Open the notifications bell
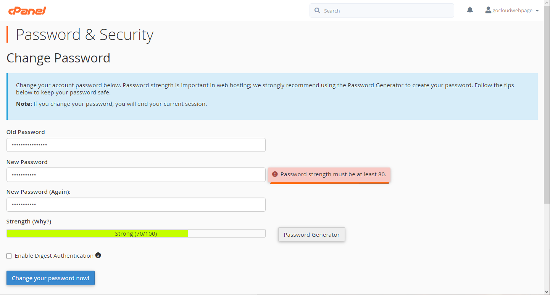Image resolution: width=550 pixels, height=295 pixels. pyautogui.click(x=470, y=10)
